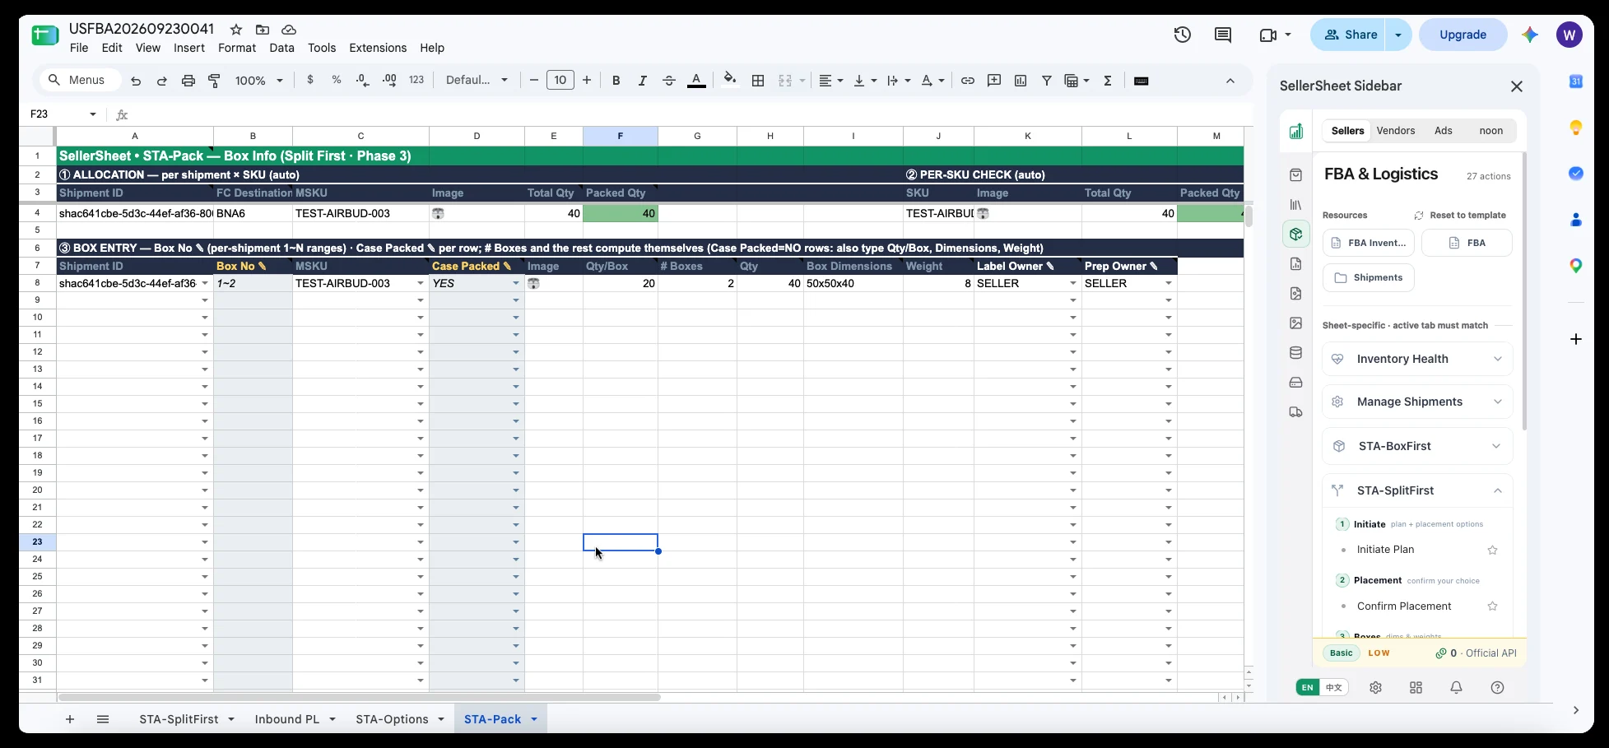Star the USFBA202609230041 document

point(236,30)
